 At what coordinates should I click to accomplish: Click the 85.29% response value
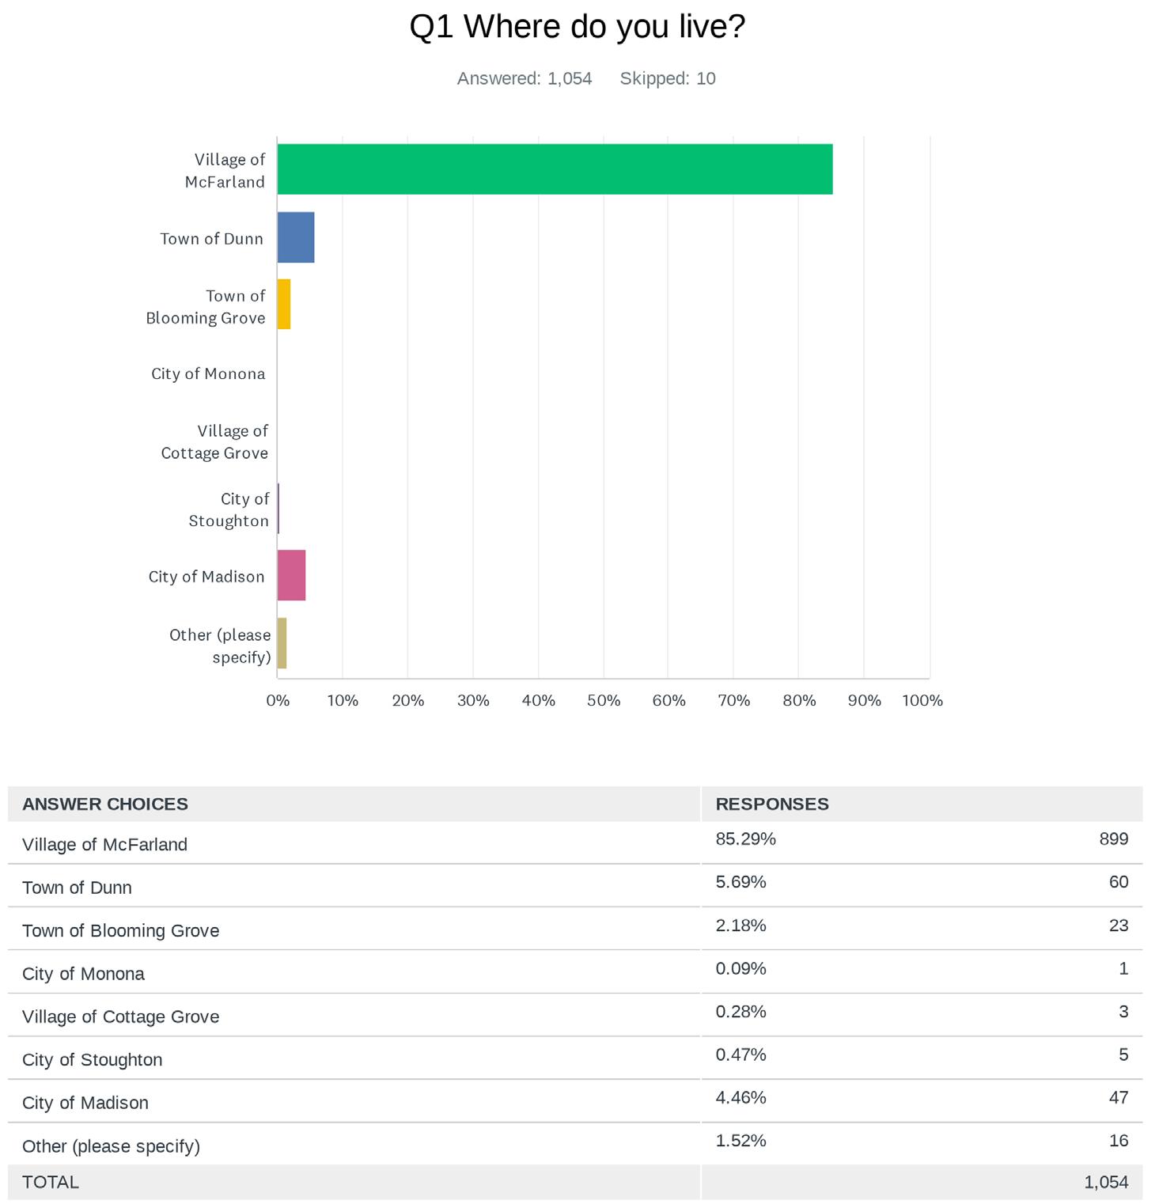[745, 839]
